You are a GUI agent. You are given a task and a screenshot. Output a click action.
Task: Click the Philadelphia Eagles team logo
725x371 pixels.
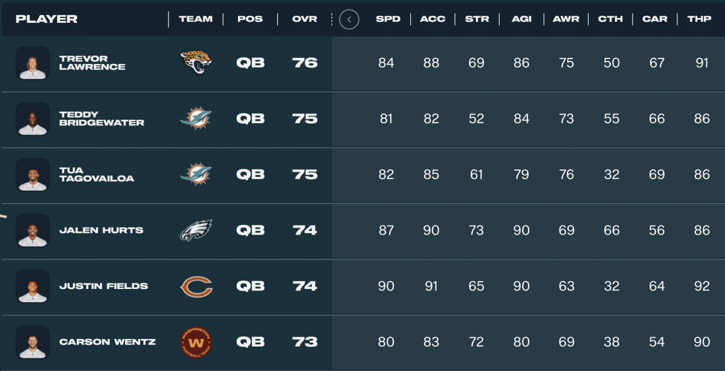196,230
